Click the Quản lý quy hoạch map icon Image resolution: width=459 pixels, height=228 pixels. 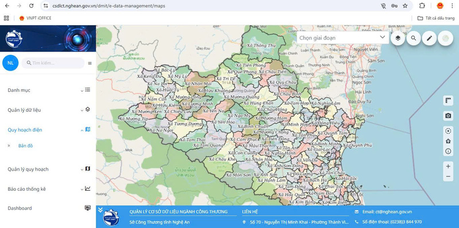click(x=88, y=168)
